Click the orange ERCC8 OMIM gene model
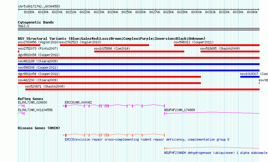The height and width of the screenshot is (162, 268). click(x=114, y=135)
